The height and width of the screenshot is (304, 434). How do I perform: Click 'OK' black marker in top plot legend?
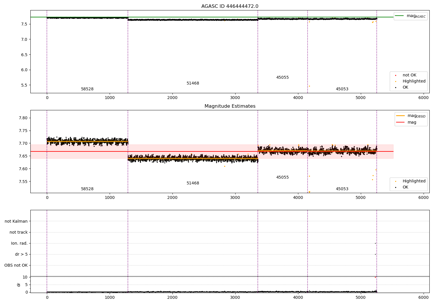[x=396, y=87]
